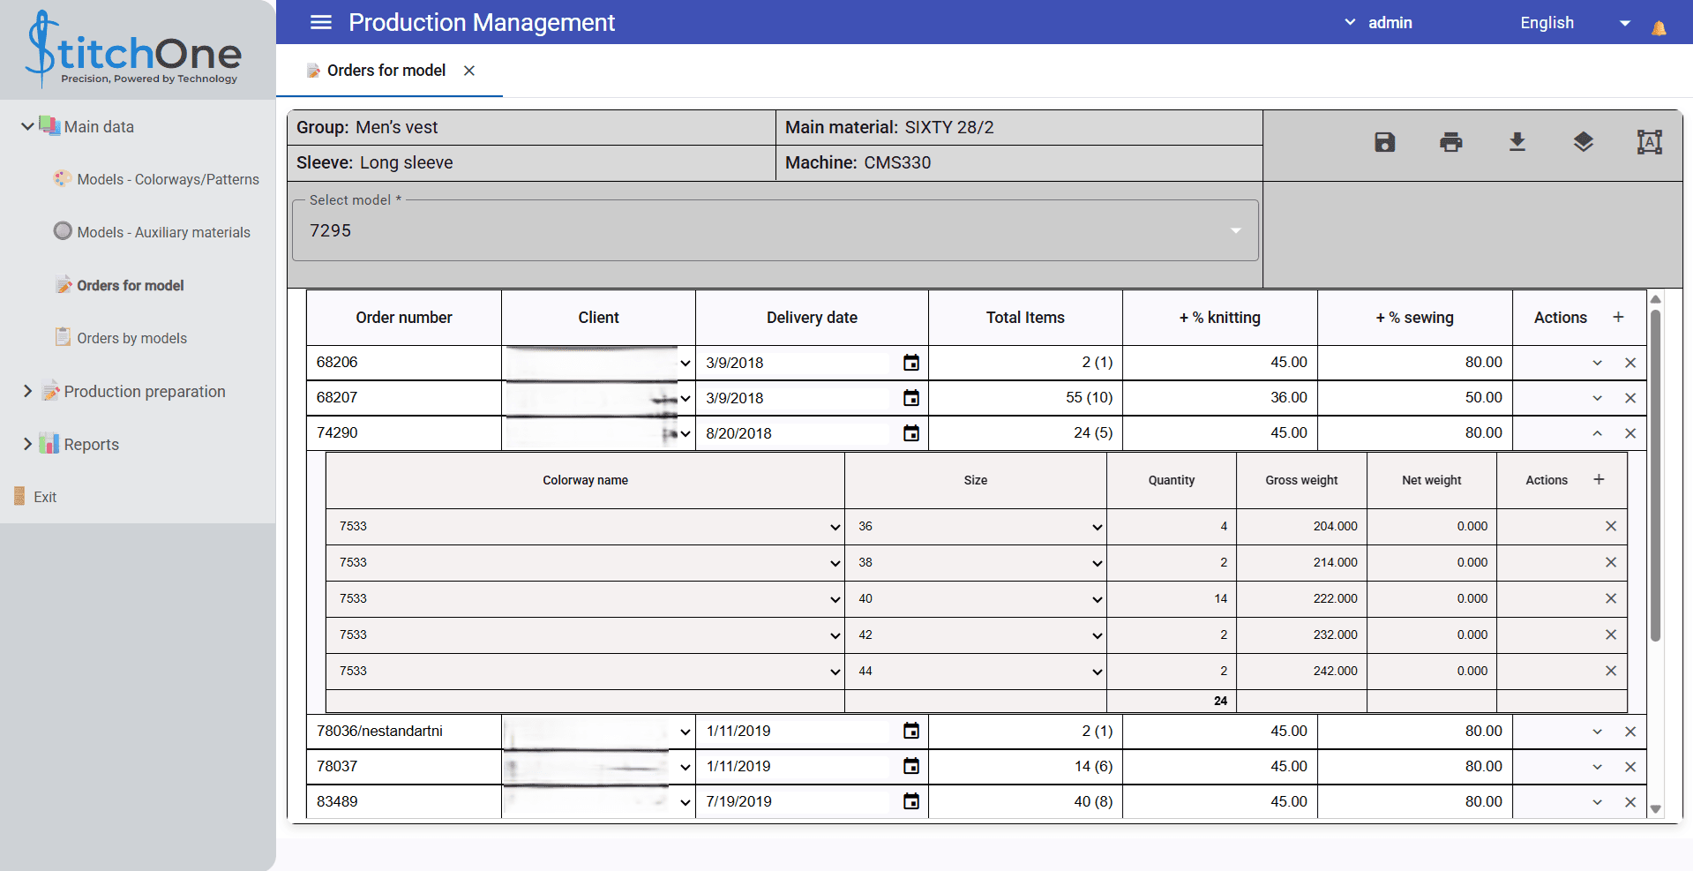Image resolution: width=1693 pixels, height=871 pixels.
Task: Delete order 68207 row
Action: [x=1630, y=398]
